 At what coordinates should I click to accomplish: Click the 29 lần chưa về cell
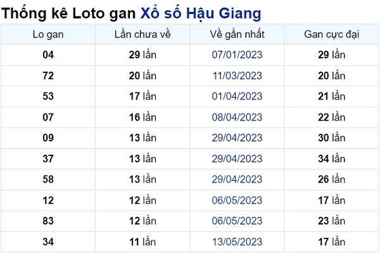tap(142, 55)
